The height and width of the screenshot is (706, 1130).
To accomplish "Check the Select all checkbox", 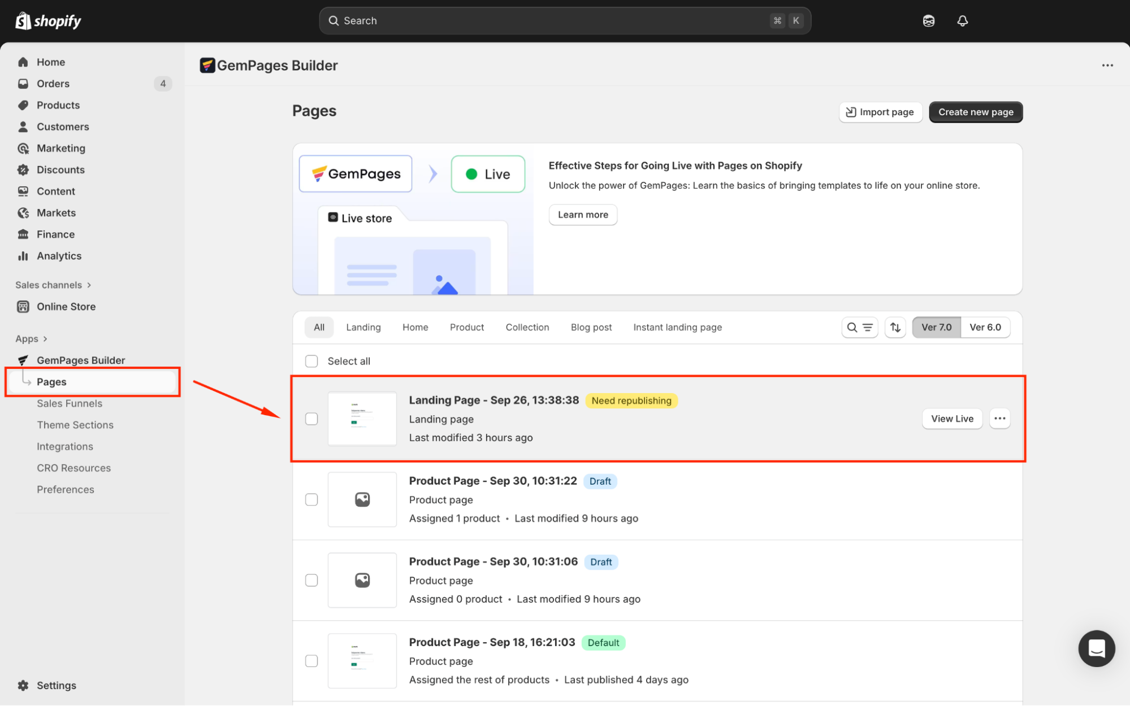I will [311, 361].
